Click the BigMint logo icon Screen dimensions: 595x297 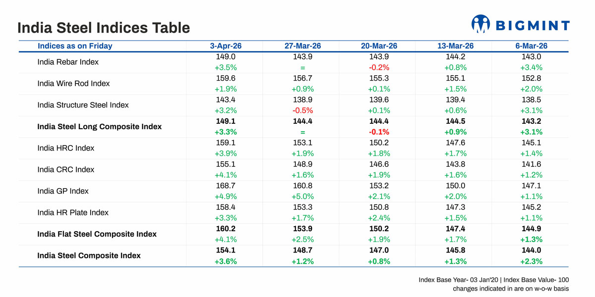[480, 24]
